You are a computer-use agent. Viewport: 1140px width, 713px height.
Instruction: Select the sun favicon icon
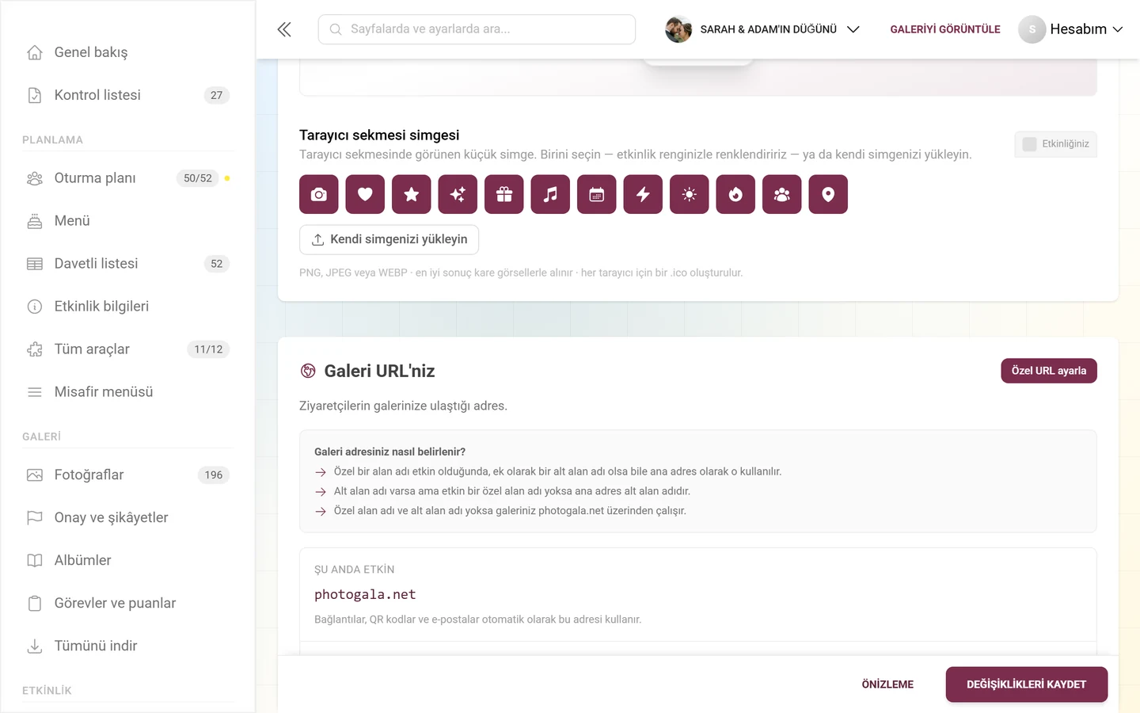pyautogui.click(x=690, y=194)
